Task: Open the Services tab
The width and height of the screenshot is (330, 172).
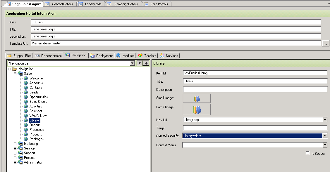Action: tap(169, 56)
